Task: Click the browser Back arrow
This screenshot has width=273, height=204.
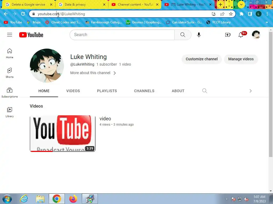Action: tap(6, 14)
